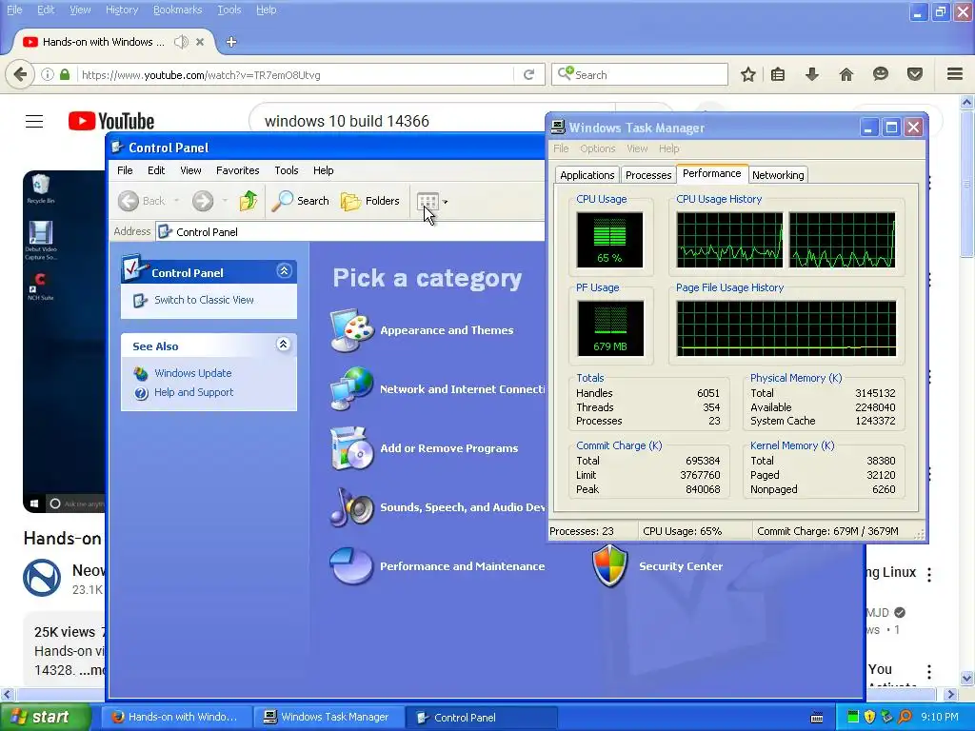Viewport: 975px width, 731px height.
Task: Go up one folder level in Control Panel
Action: (x=249, y=201)
